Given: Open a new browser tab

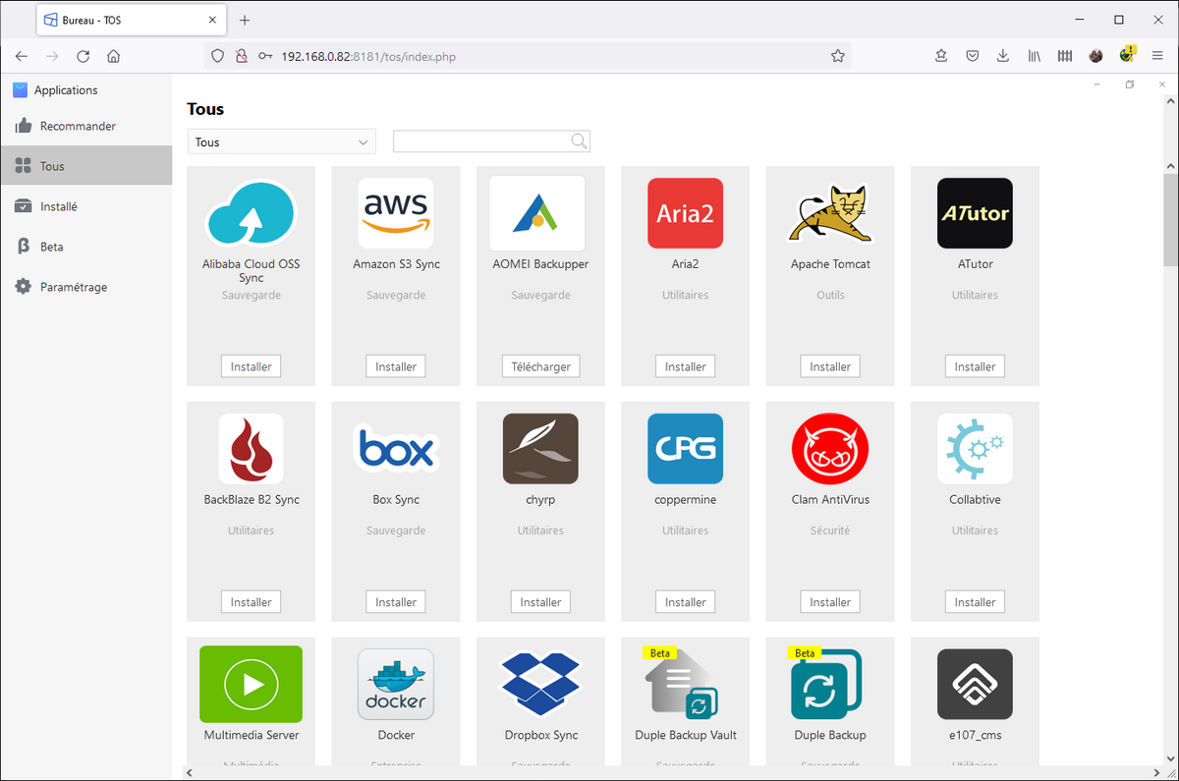Looking at the screenshot, I should (245, 20).
